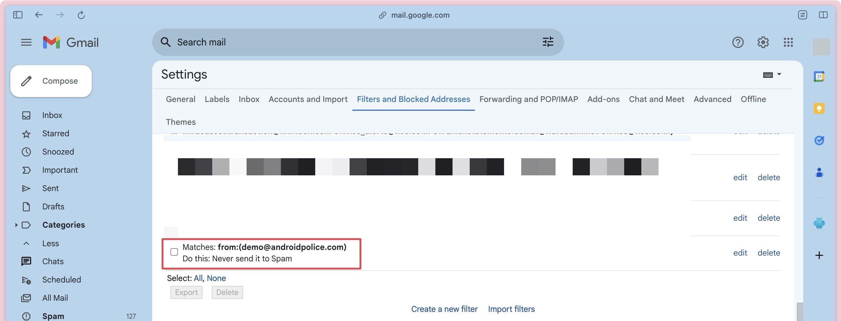Open Accounts and Import tab
The image size is (841, 321).
[x=308, y=99]
